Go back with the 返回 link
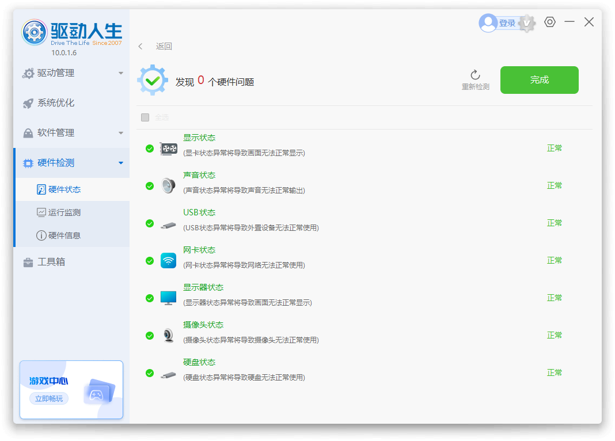This screenshot has width=615, height=441. click(164, 47)
